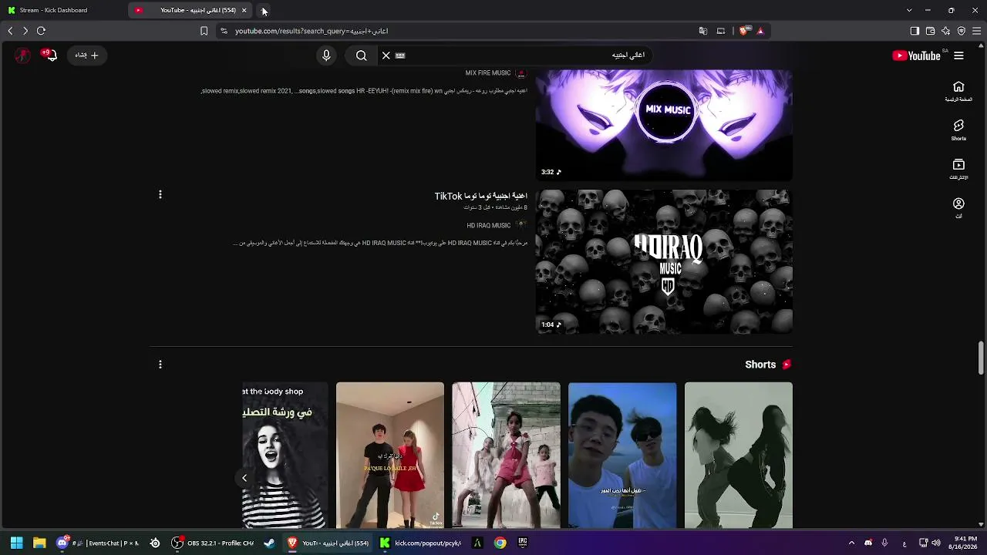Open the MIX FIRE MUSIC channel link

[x=487, y=73]
